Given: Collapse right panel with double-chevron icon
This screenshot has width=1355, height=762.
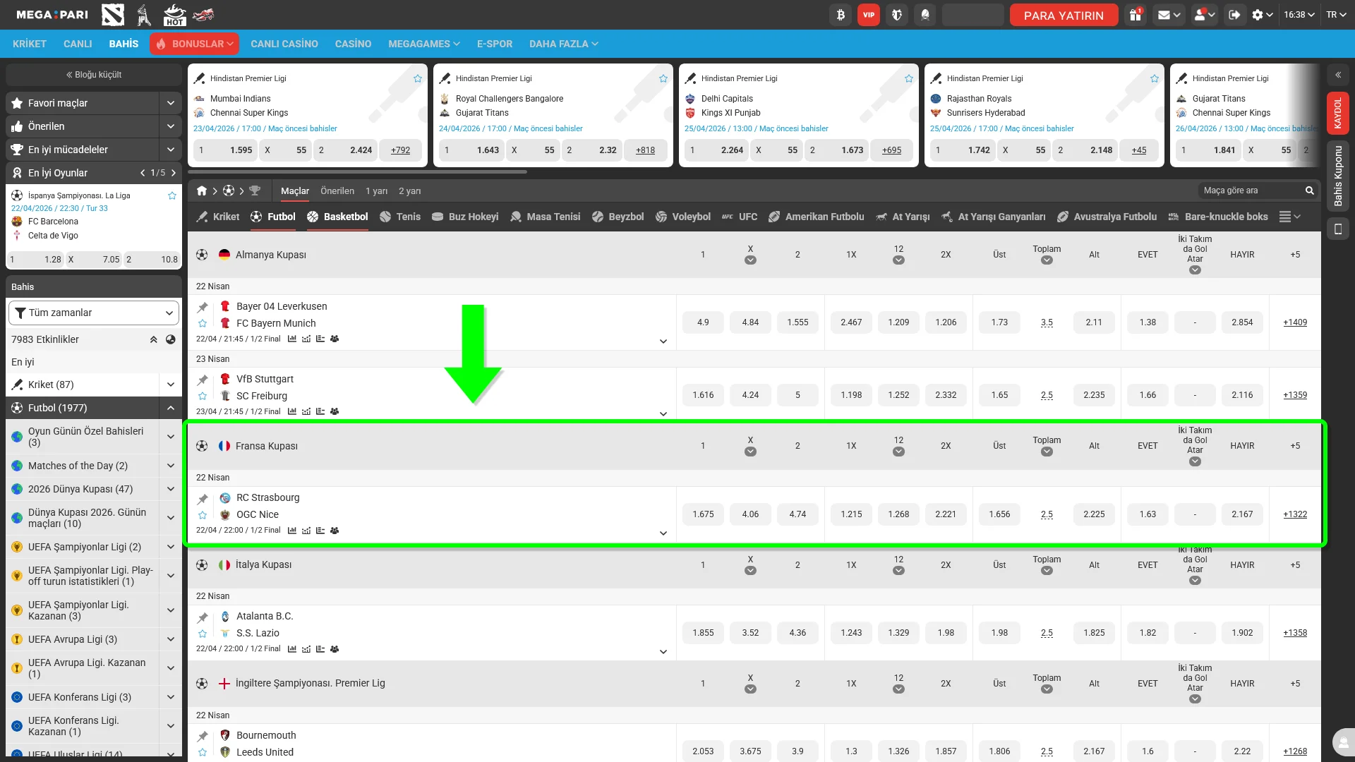Looking at the screenshot, I should [1337, 75].
